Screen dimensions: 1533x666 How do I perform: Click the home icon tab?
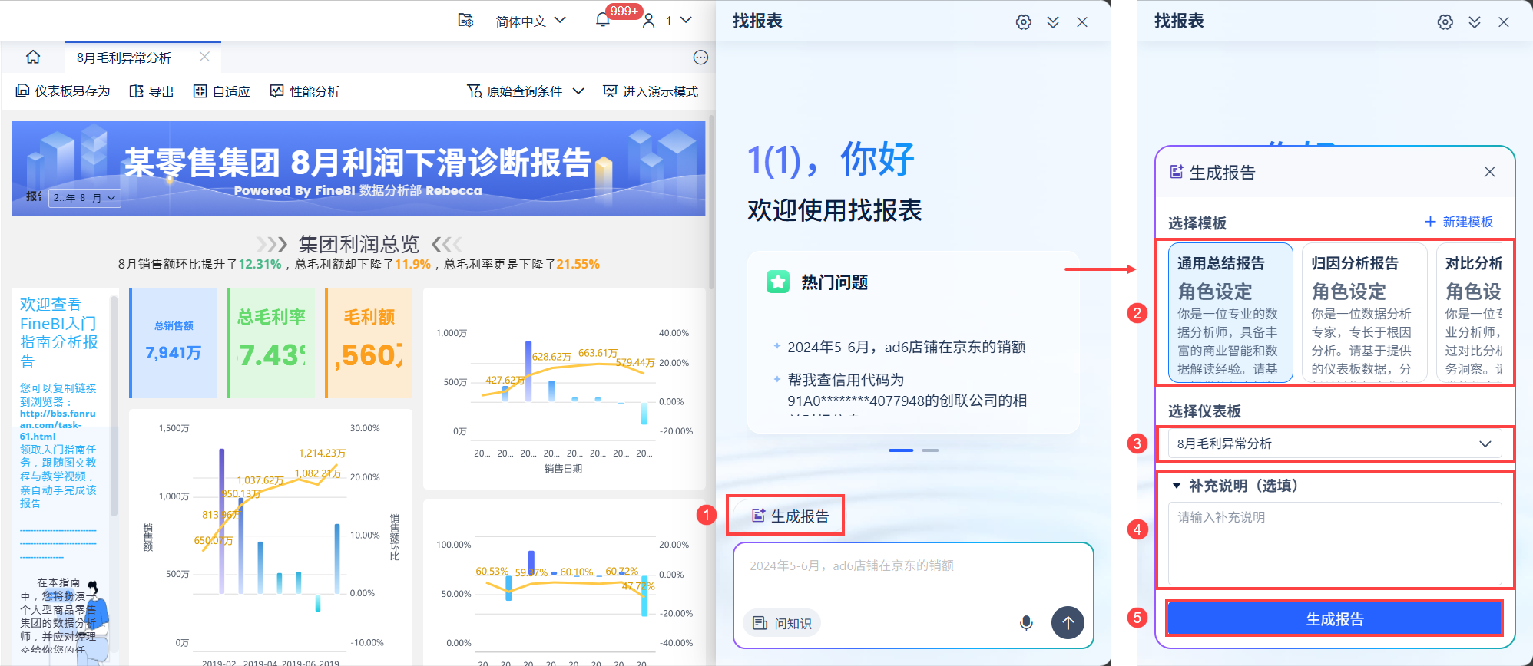(33, 58)
